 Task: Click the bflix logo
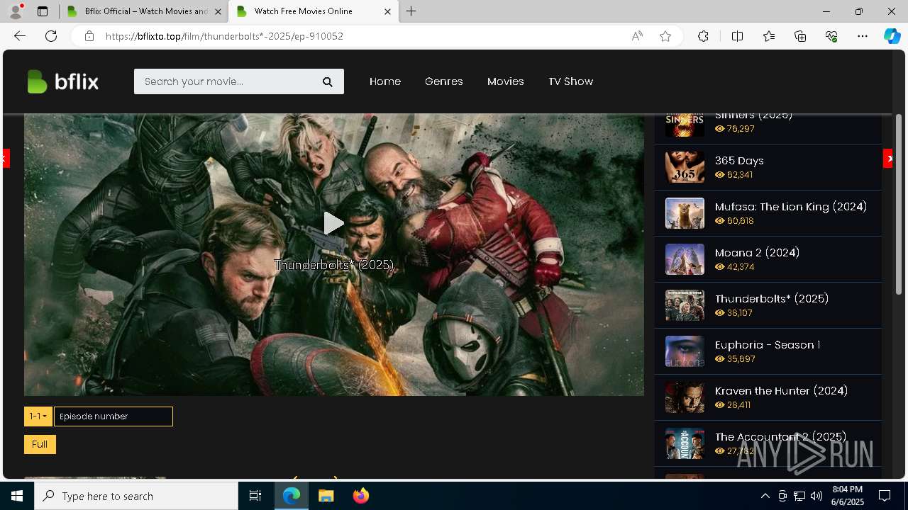tap(63, 81)
